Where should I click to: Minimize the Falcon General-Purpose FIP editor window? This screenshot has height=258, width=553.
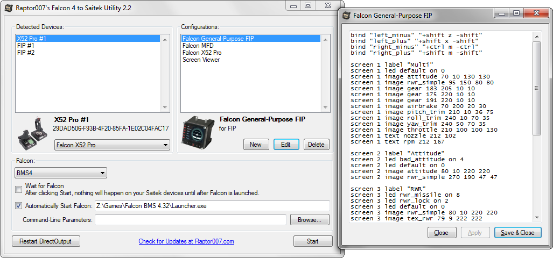coord(502,13)
